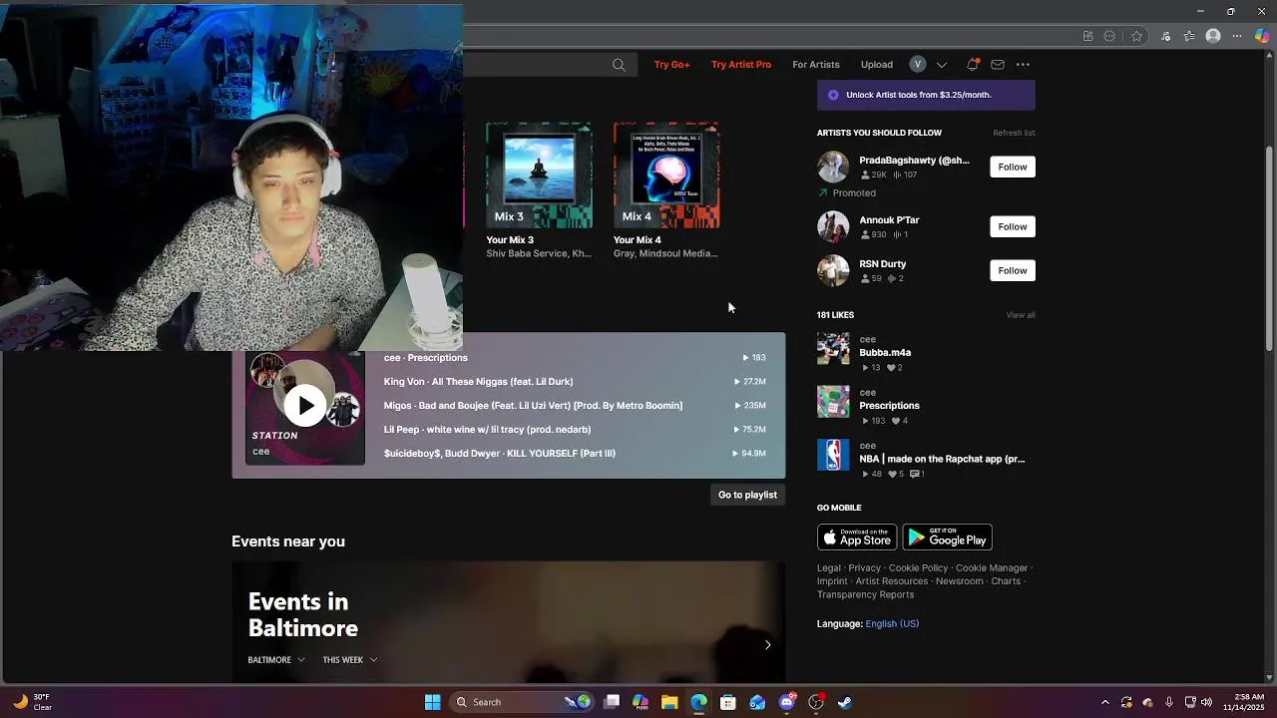The height and width of the screenshot is (718, 1277).
Task: Open the Upload page
Action: pos(877,65)
